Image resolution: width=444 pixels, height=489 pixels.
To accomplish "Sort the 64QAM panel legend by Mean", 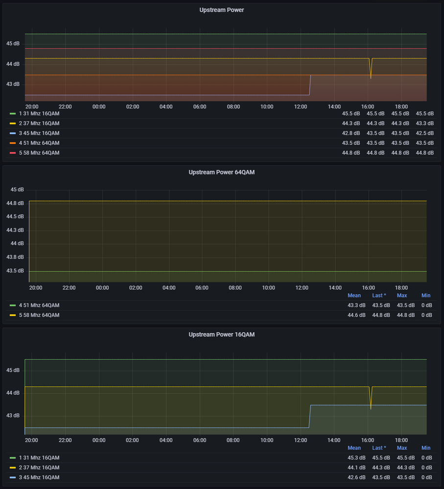I will click(354, 296).
